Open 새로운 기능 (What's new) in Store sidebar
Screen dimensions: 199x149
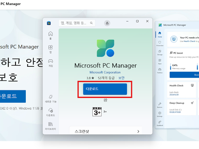coord(50,98)
